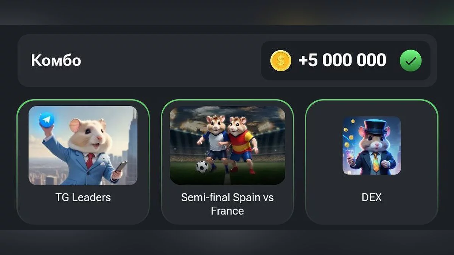Click the smartphone in the TG Leaders hamster's hand

121,167
